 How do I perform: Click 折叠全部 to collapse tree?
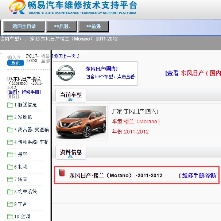(45, 58)
